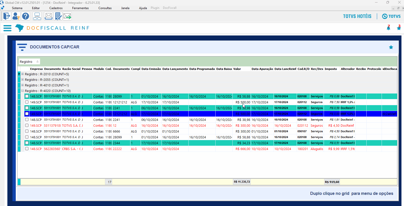
Task: Click the footer total R$ 11.336,72
Action: (242, 182)
